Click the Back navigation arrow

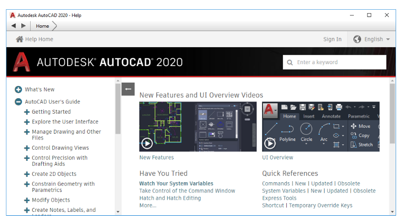coord(14,26)
